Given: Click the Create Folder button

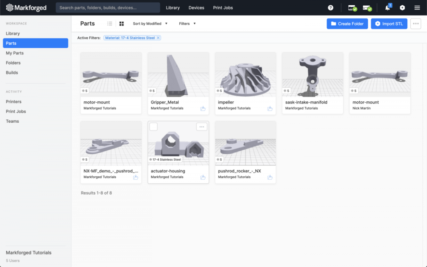Looking at the screenshot, I should pyautogui.click(x=347, y=23).
